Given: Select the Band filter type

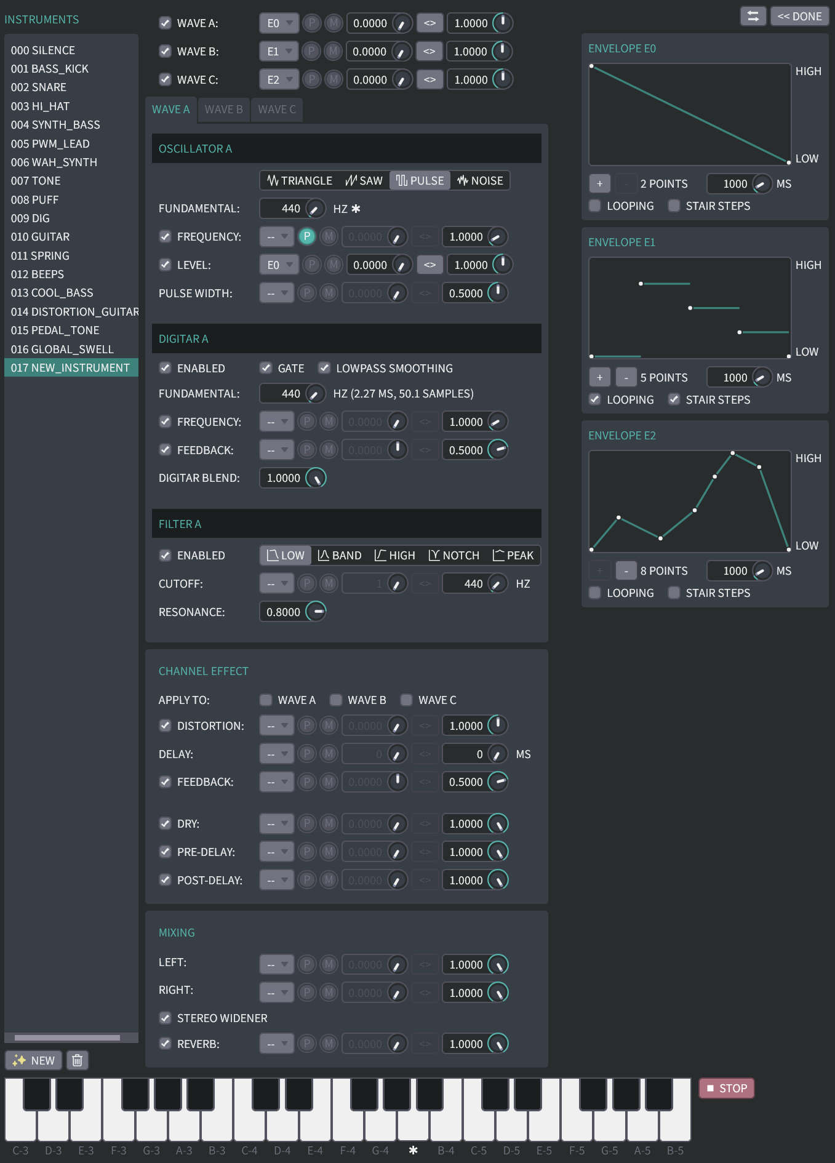Looking at the screenshot, I should point(339,555).
